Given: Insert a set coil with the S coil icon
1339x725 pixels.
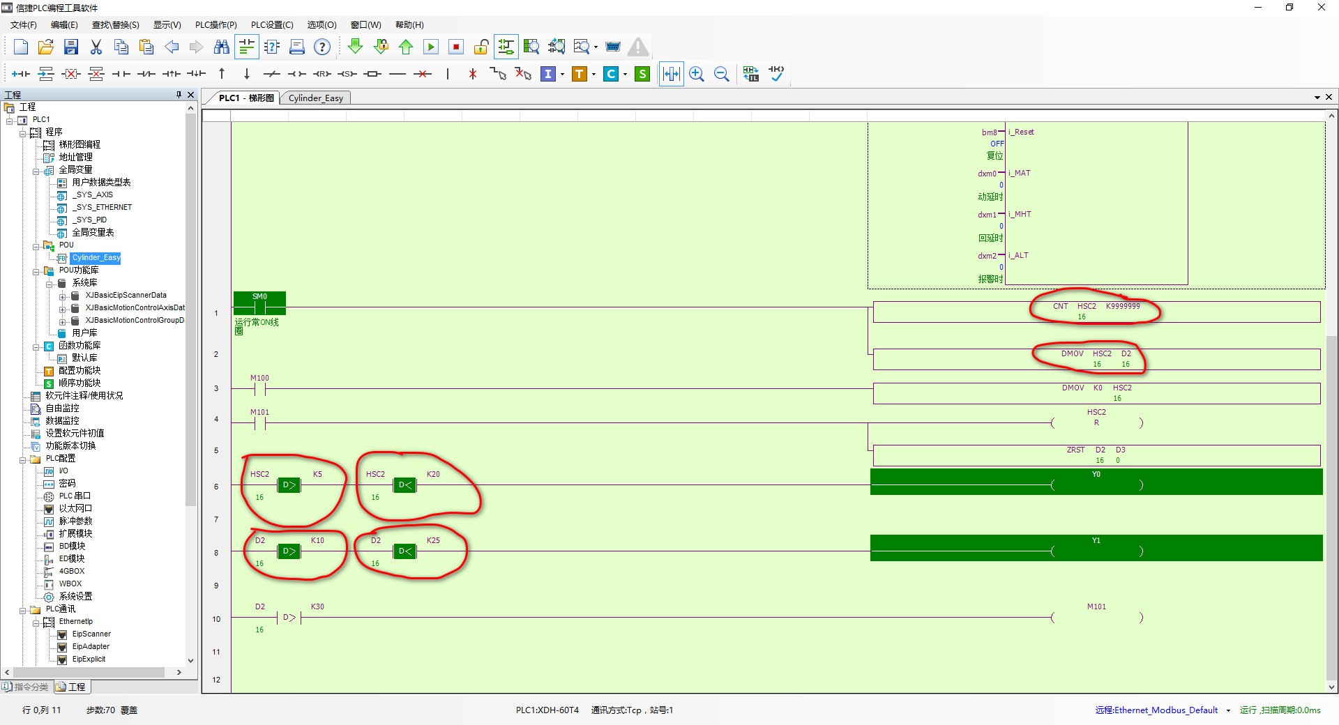Looking at the screenshot, I should (347, 74).
